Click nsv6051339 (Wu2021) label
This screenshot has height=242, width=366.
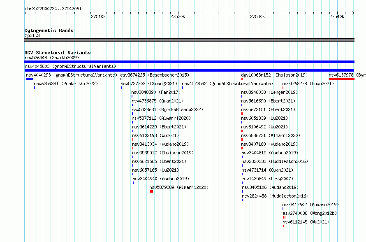pyautogui.click(x=264, y=118)
